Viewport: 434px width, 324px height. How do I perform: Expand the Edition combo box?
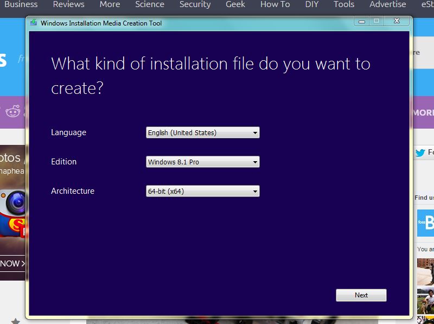tap(202, 162)
